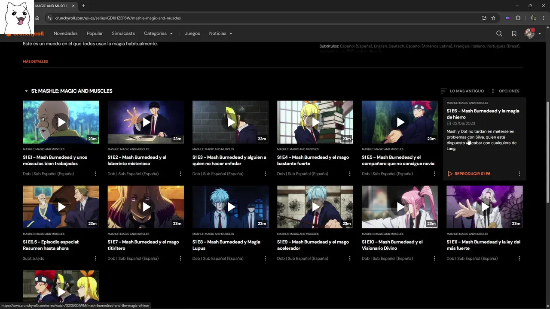Screen dimensions: 550x309
Task: Open title 'Episodio especial: Resumen hasta ahora'
Action: [51, 245]
